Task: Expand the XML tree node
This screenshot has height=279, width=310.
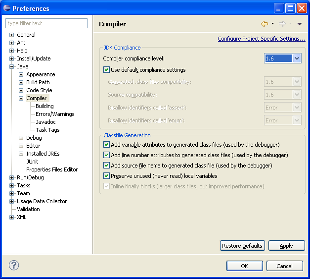Action: tap(11, 217)
